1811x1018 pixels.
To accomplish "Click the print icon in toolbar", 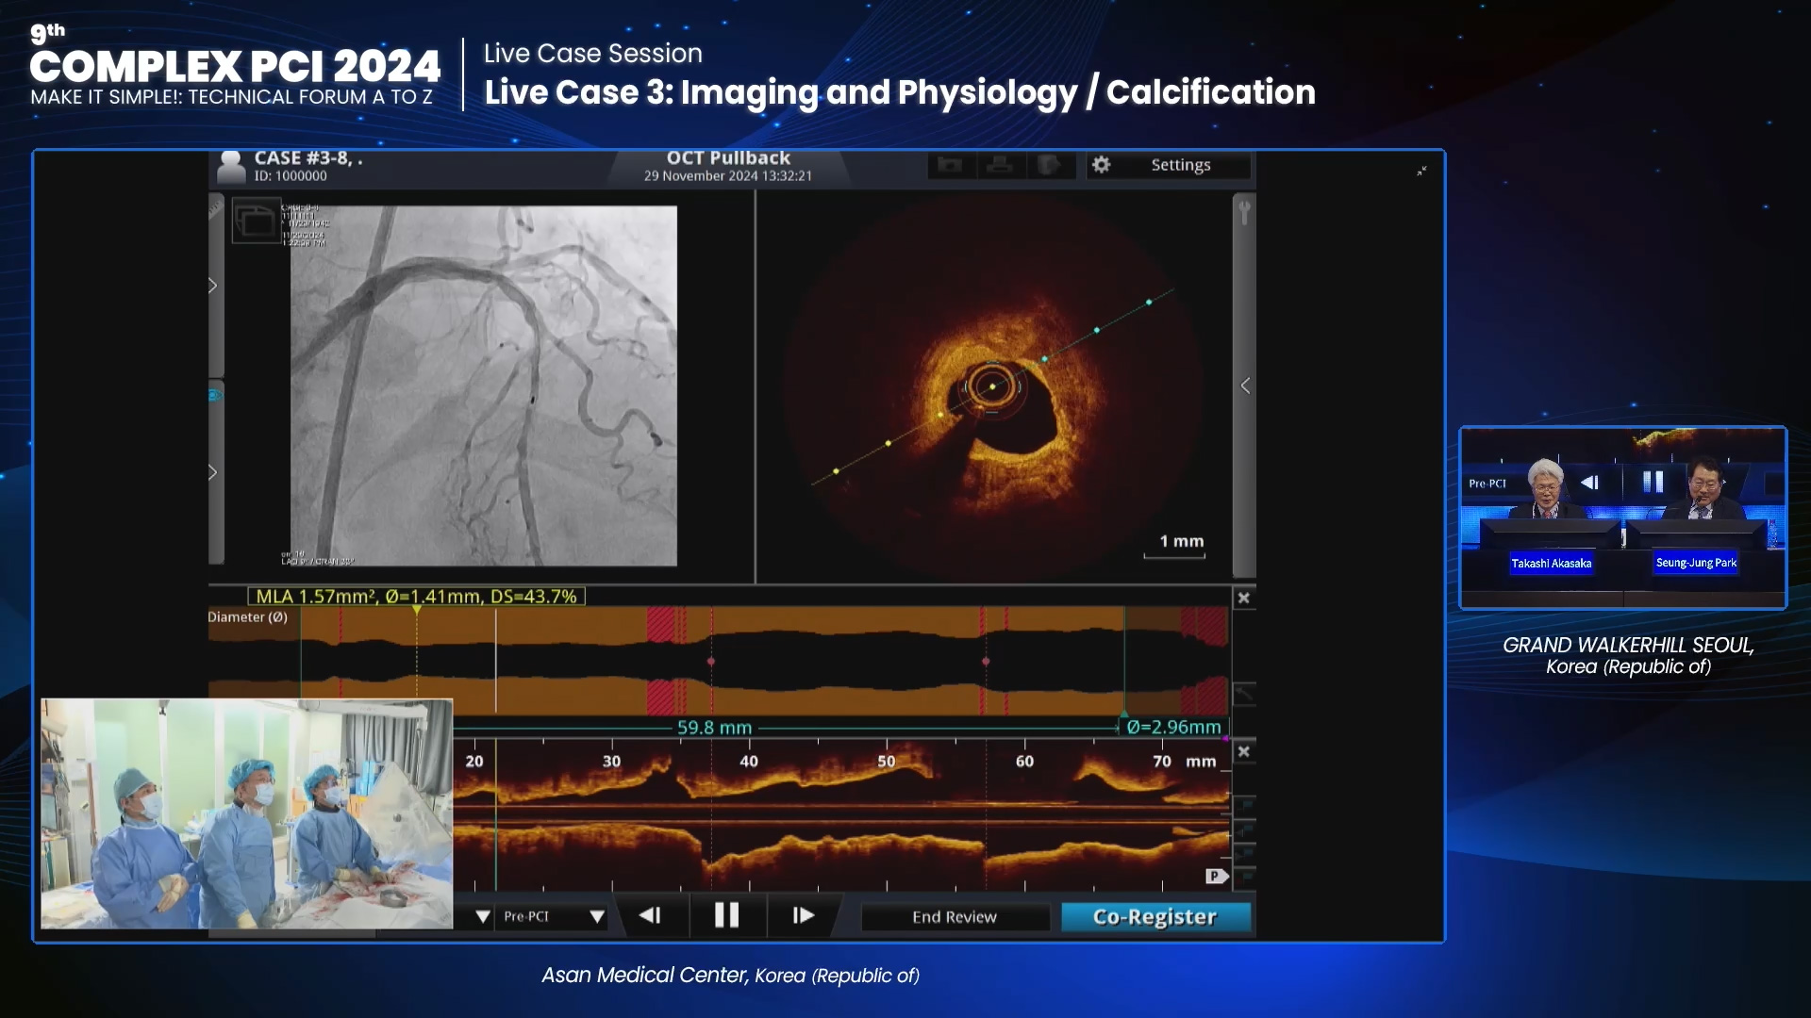I will [1000, 165].
